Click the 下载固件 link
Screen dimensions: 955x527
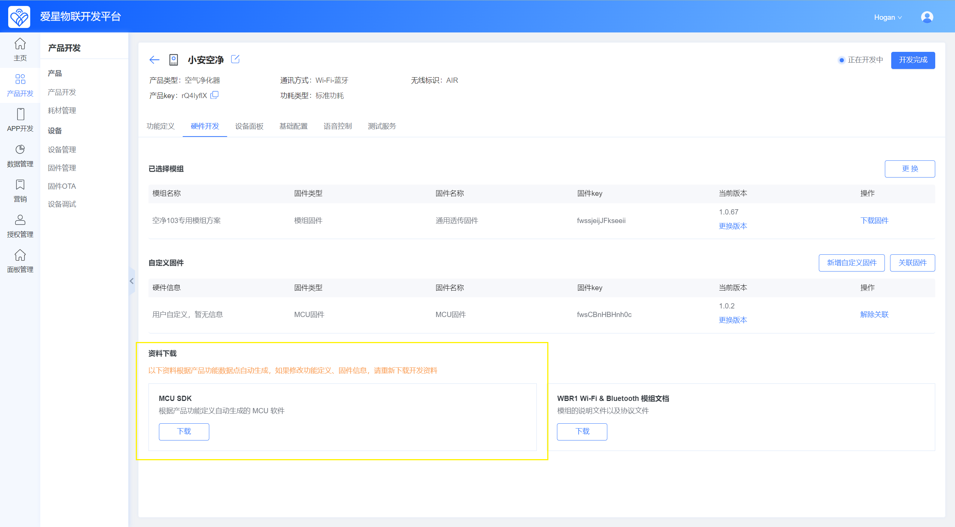[874, 220]
